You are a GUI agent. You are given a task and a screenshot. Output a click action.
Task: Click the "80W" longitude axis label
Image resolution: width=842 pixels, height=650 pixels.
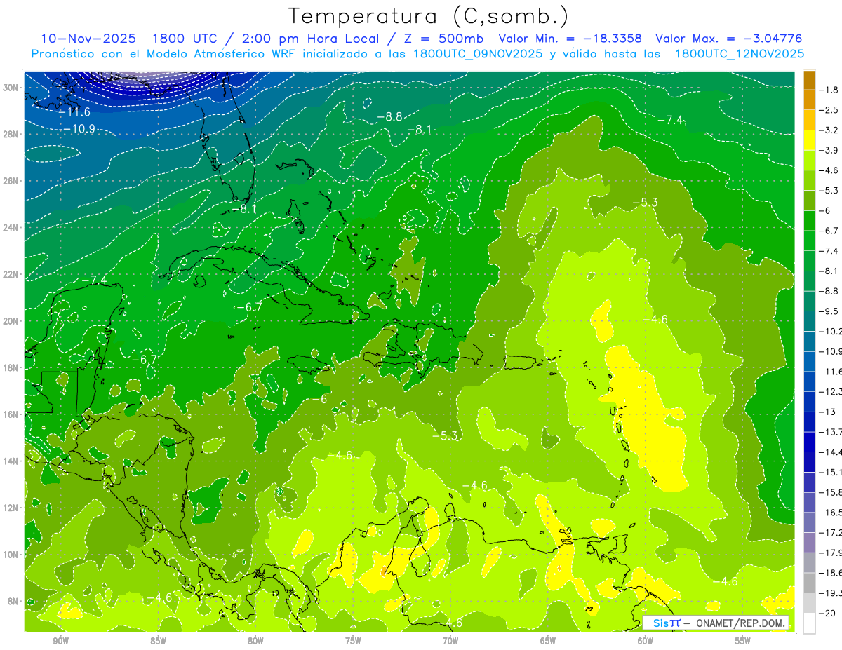[255, 641]
